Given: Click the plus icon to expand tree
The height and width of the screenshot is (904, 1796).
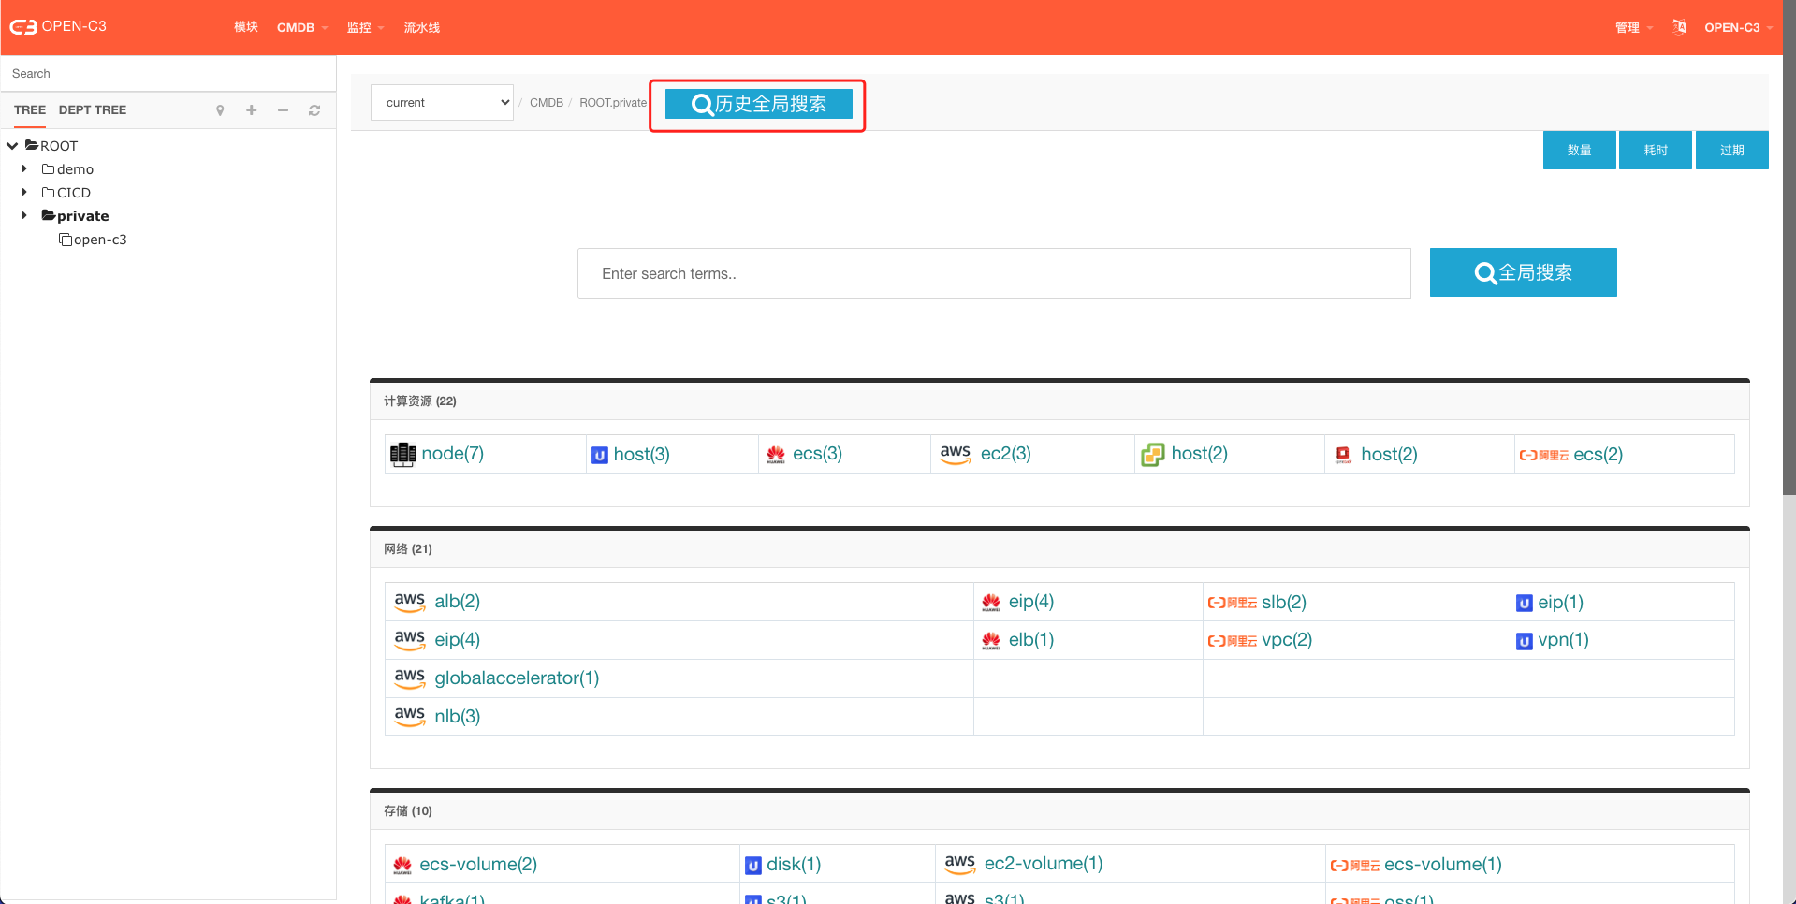Looking at the screenshot, I should tap(251, 110).
